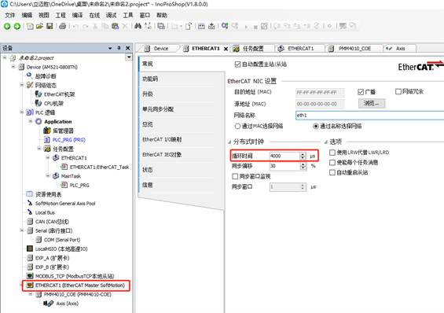Click the cycle time value field

click(284, 156)
